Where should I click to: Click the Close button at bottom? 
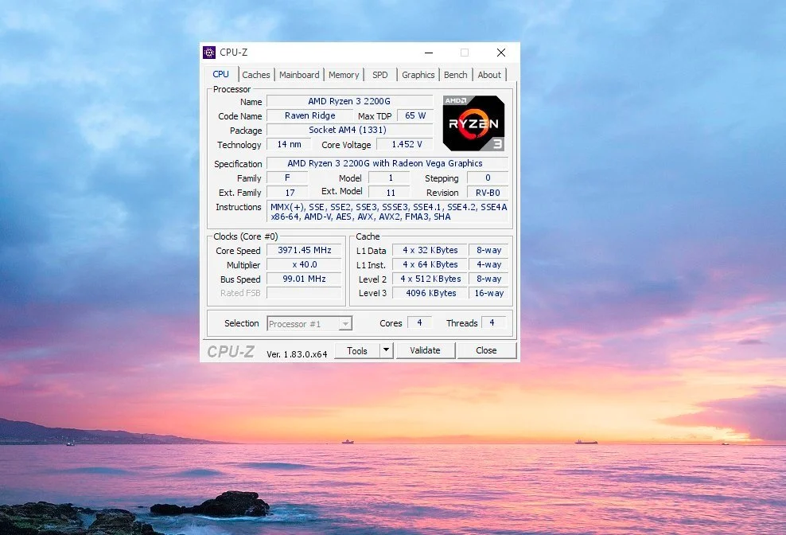tap(486, 350)
